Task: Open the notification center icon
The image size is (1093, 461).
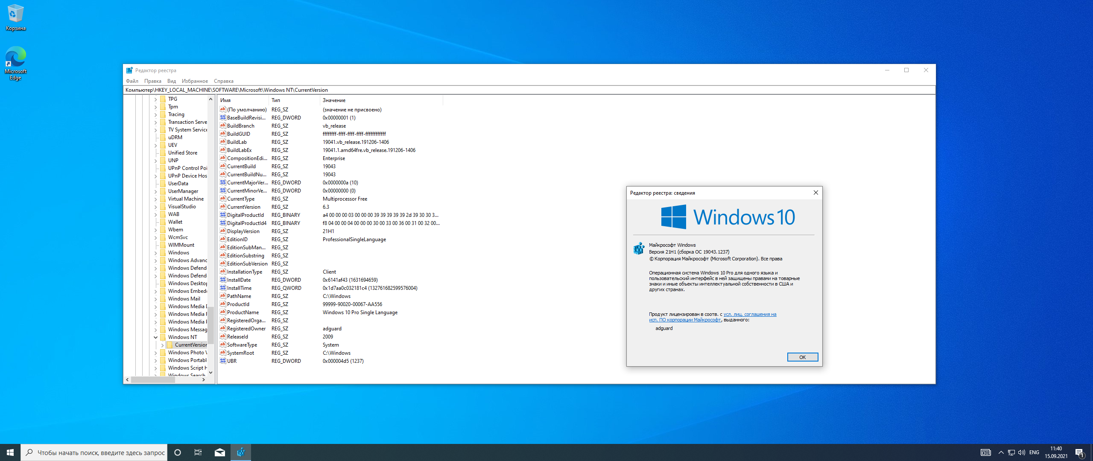Action: click(1080, 452)
